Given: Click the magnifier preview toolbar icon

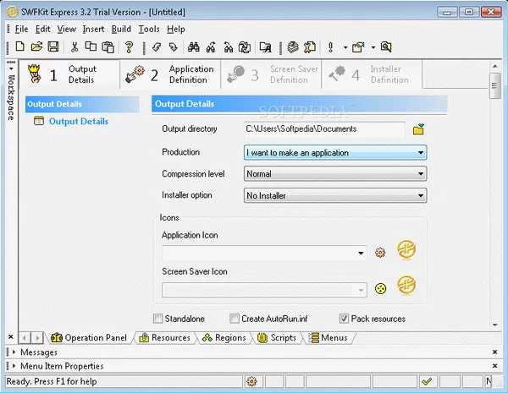Looking at the screenshot, I should click(386, 47).
